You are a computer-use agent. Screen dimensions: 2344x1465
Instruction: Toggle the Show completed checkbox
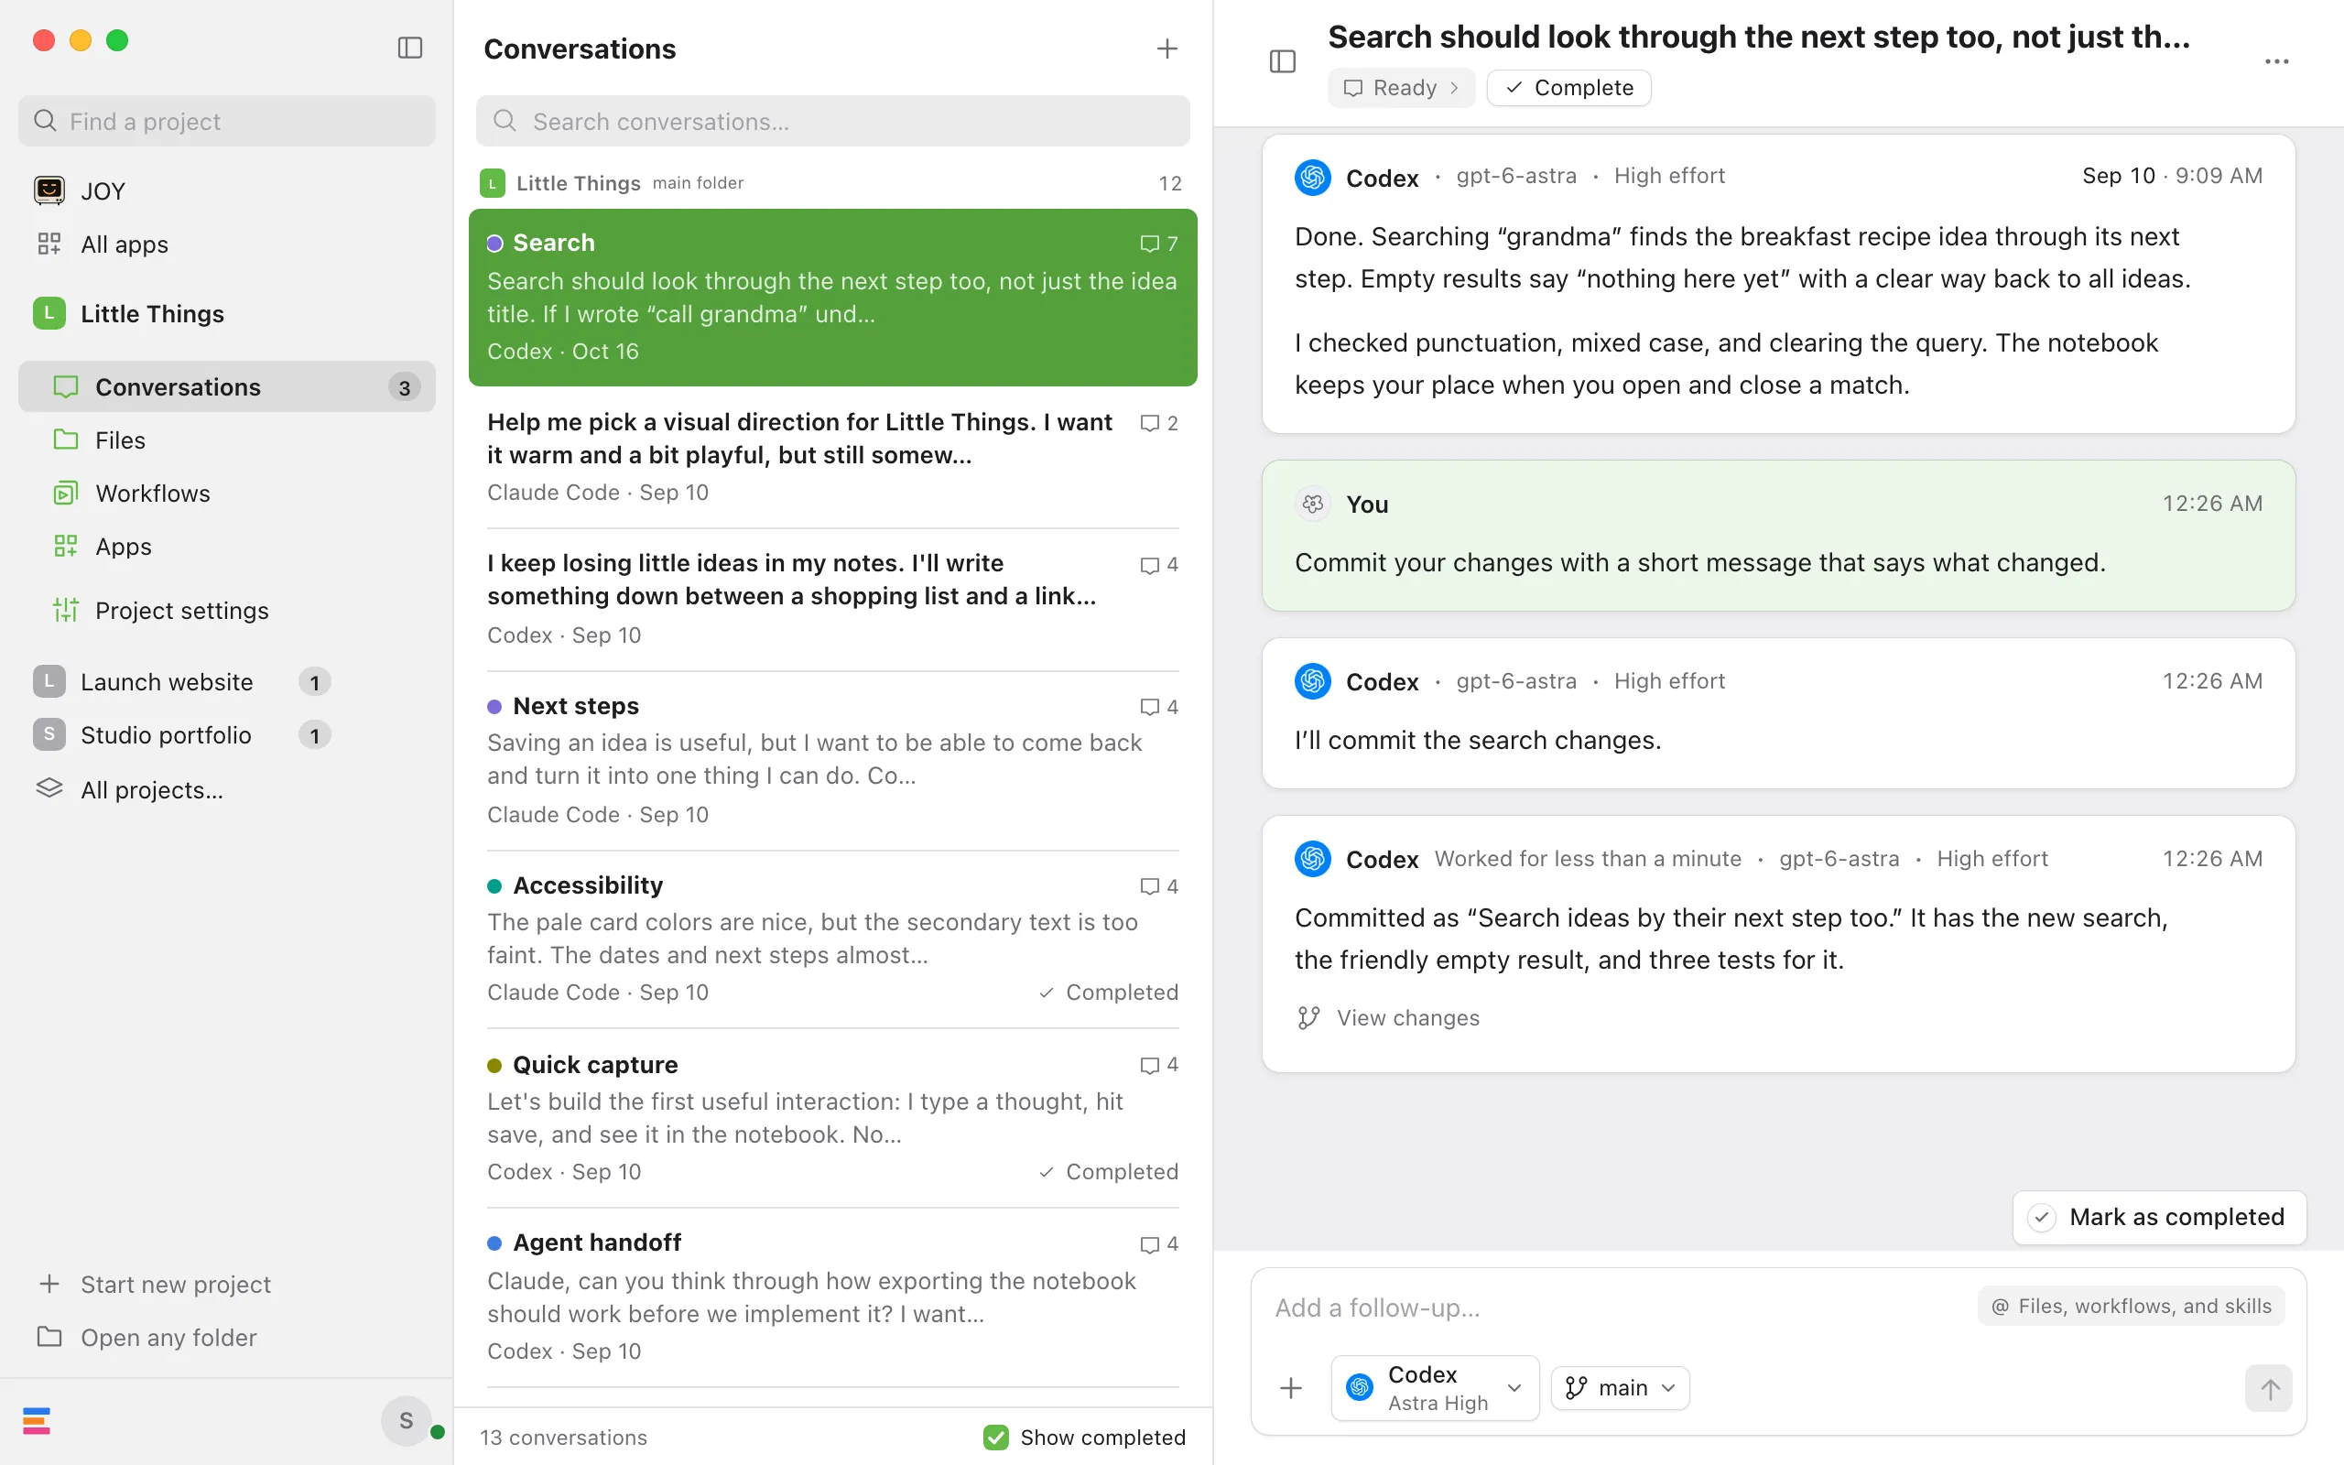(995, 1437)
